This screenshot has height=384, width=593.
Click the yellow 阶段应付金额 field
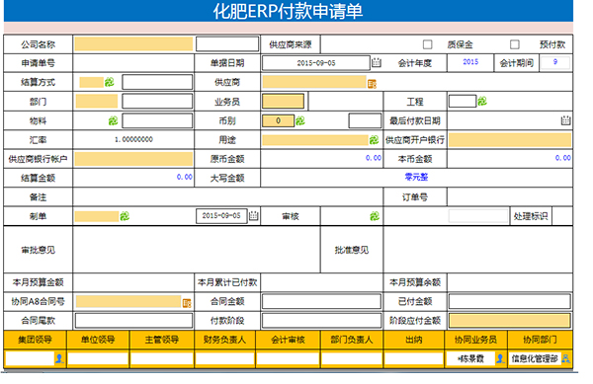509,321
